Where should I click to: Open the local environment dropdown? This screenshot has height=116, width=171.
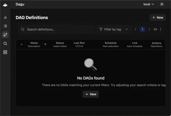click(149, 4)
